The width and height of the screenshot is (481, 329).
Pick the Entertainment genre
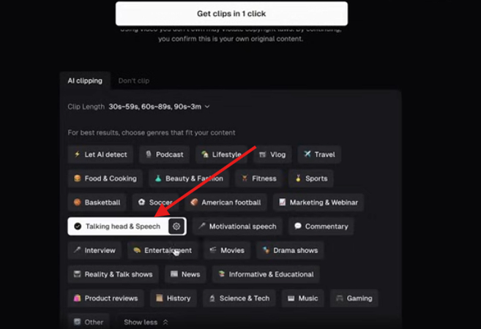click(x=163, y=250)
